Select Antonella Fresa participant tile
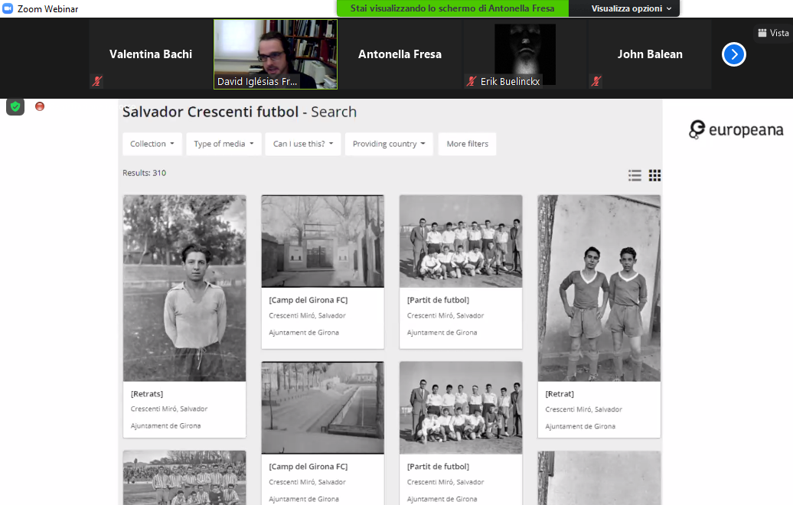 coord(400,54)
